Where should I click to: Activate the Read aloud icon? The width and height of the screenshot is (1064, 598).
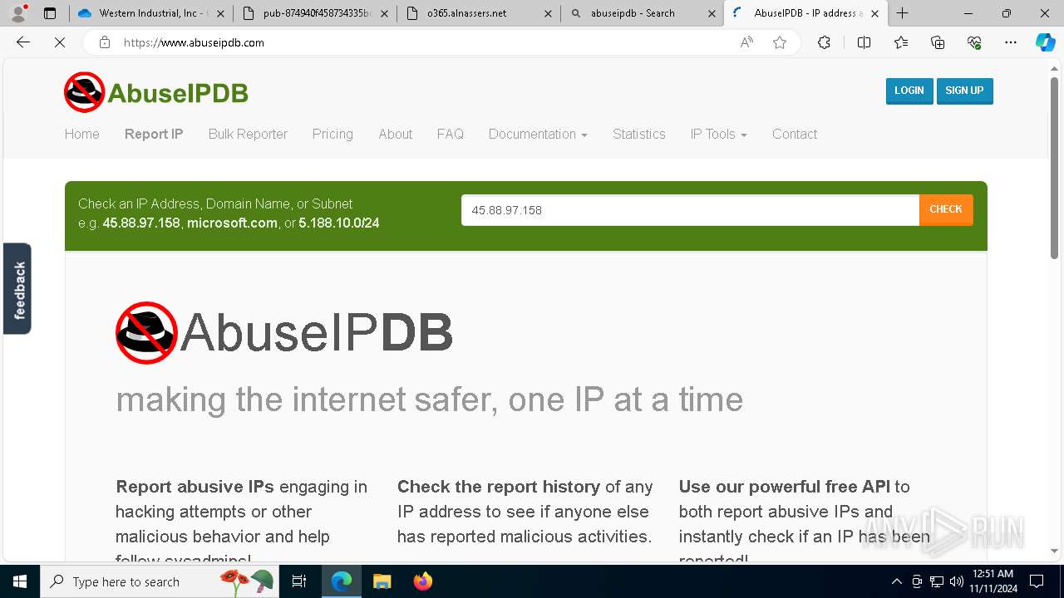click(x=746, y=42)
